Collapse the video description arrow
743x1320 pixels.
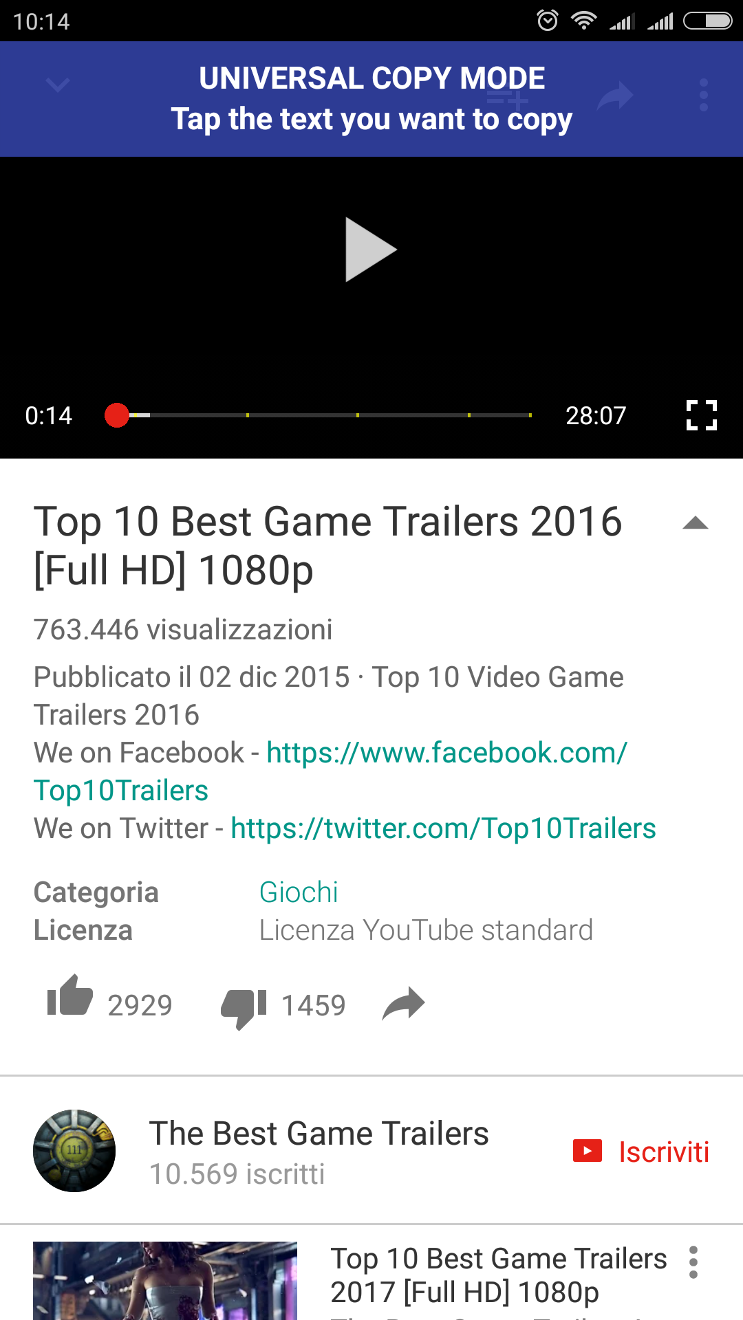pyautogui.click(x=695, y=523)
